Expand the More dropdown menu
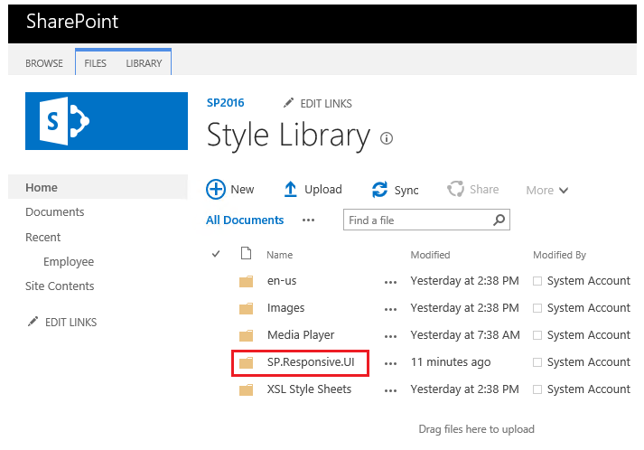644x450 pixels. [x=547, y=190]
